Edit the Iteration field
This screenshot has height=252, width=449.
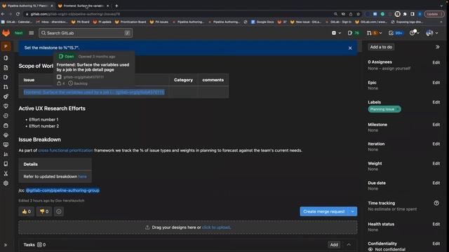point(436,143)
